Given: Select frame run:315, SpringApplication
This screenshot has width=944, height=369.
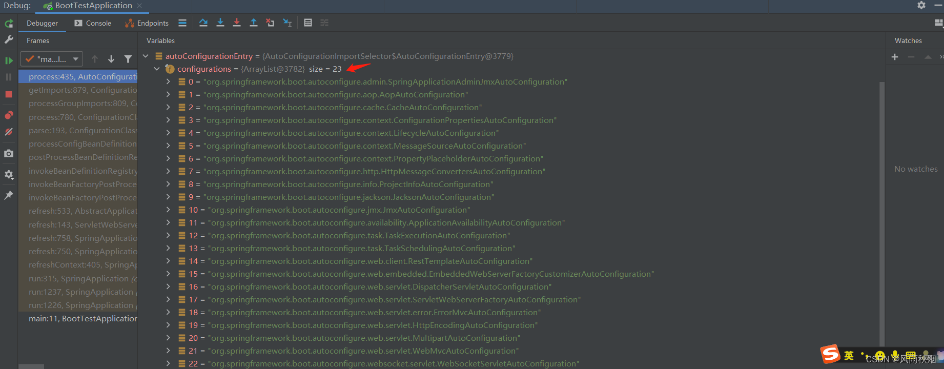Looking at the screenshot, I should [x=78, y=278].
